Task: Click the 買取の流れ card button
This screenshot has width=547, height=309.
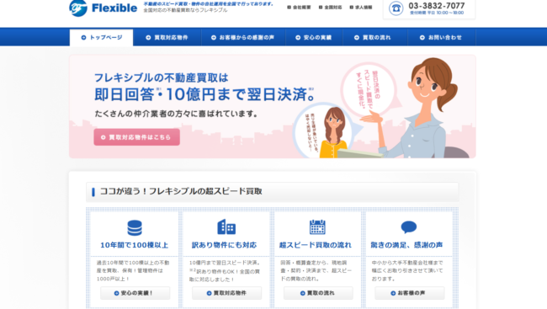Action: coord(318,293)
